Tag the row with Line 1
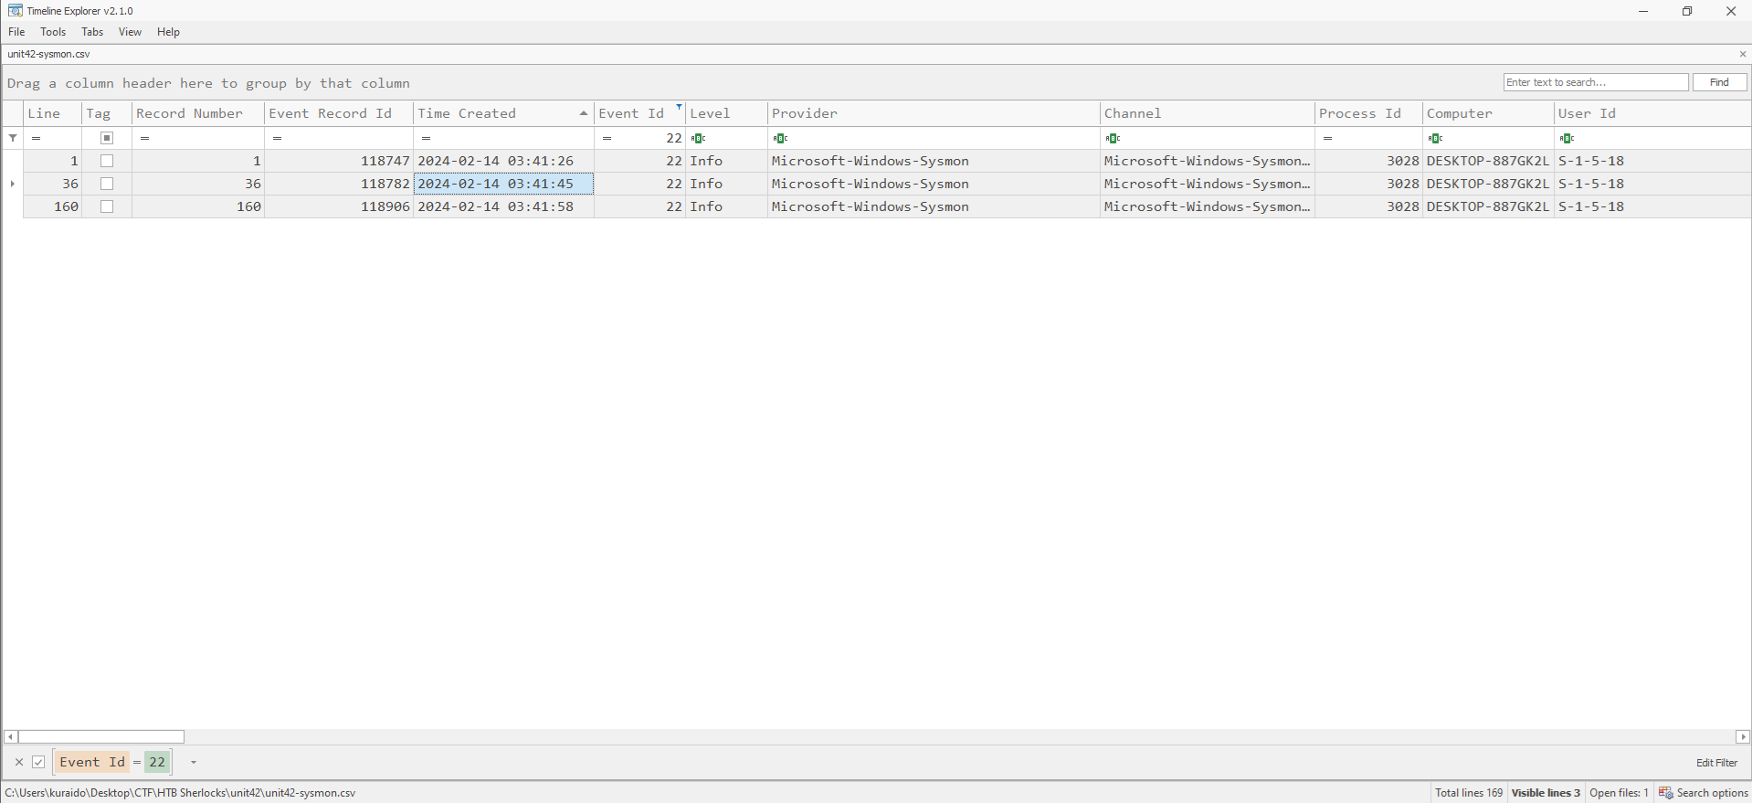Viewport: 1752px width, 803px height. [x=107, y=161]
